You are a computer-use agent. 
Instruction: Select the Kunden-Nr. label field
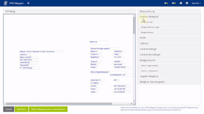tap(96, 54)
